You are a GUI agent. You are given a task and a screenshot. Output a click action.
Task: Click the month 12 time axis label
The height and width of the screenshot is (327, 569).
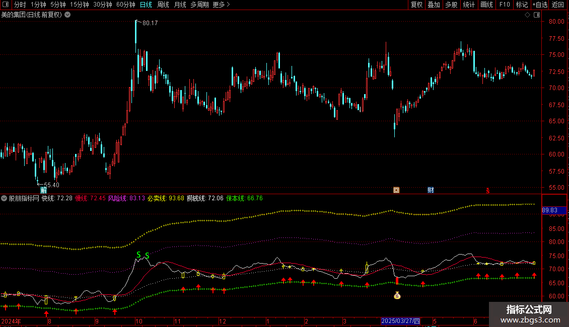[223, 321]
